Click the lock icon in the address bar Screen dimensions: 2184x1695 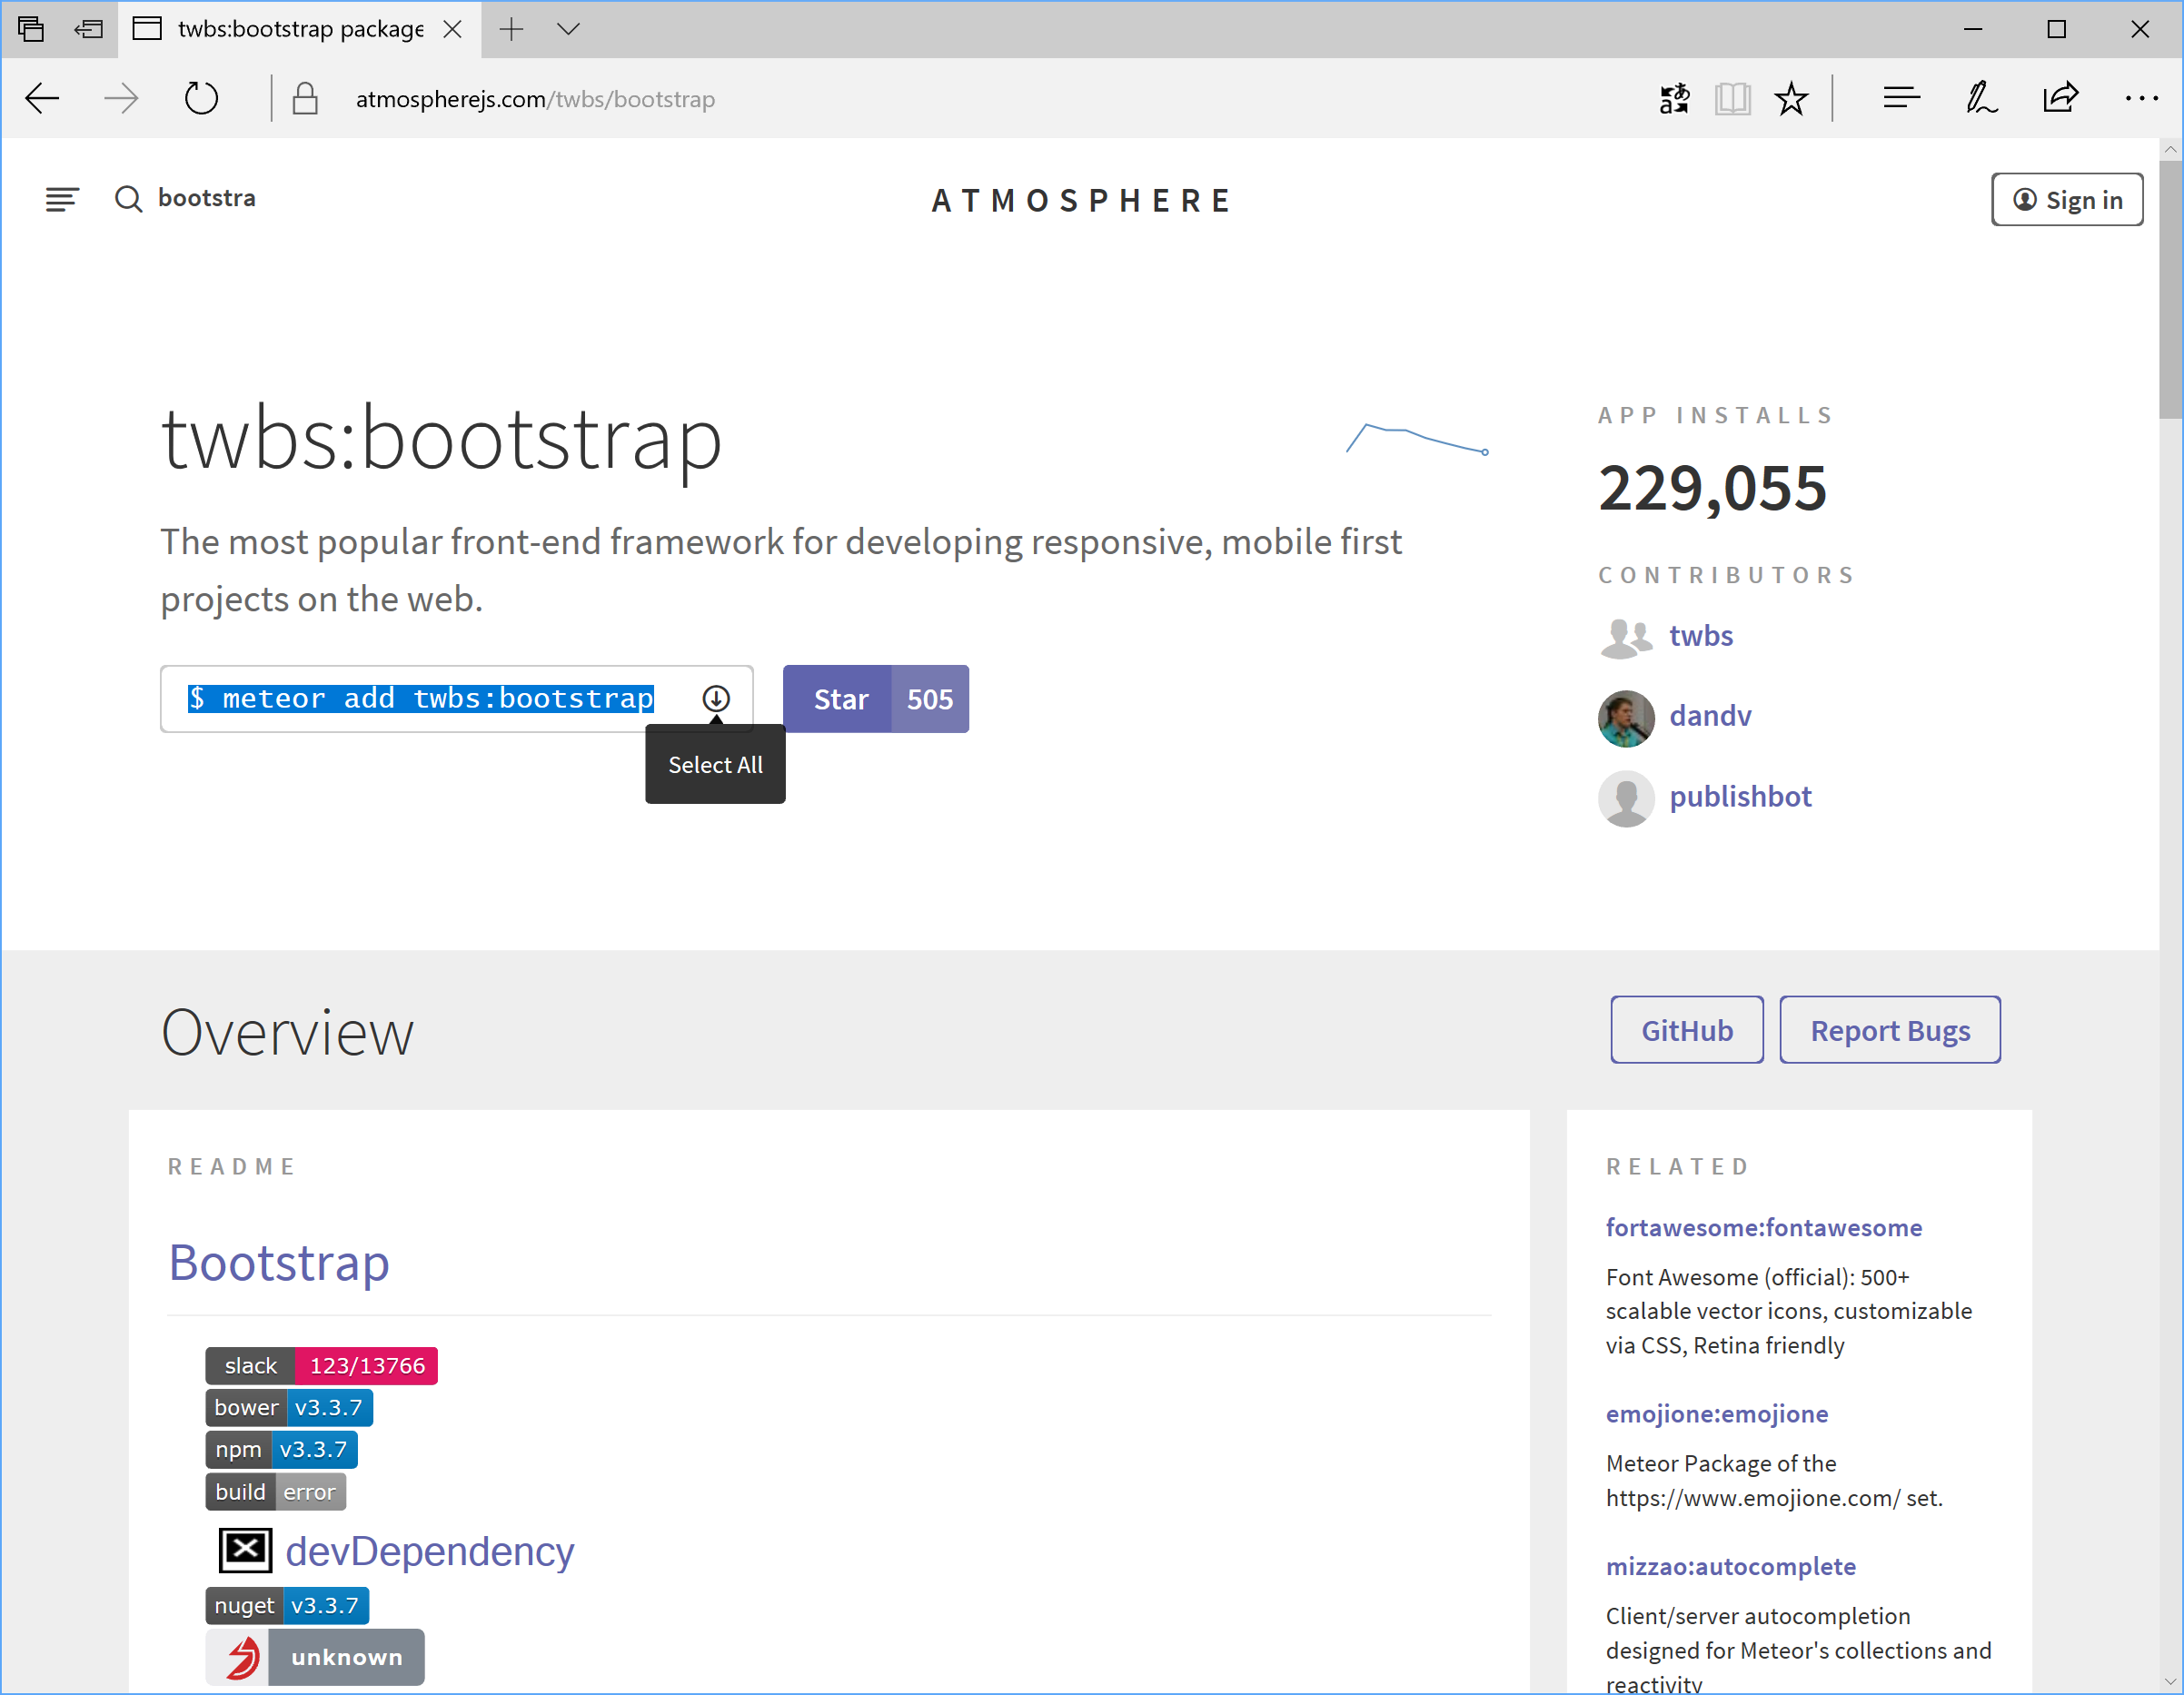click(305, 98)
